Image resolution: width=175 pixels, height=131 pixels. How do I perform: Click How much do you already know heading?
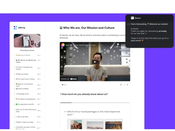coord(84,94)
